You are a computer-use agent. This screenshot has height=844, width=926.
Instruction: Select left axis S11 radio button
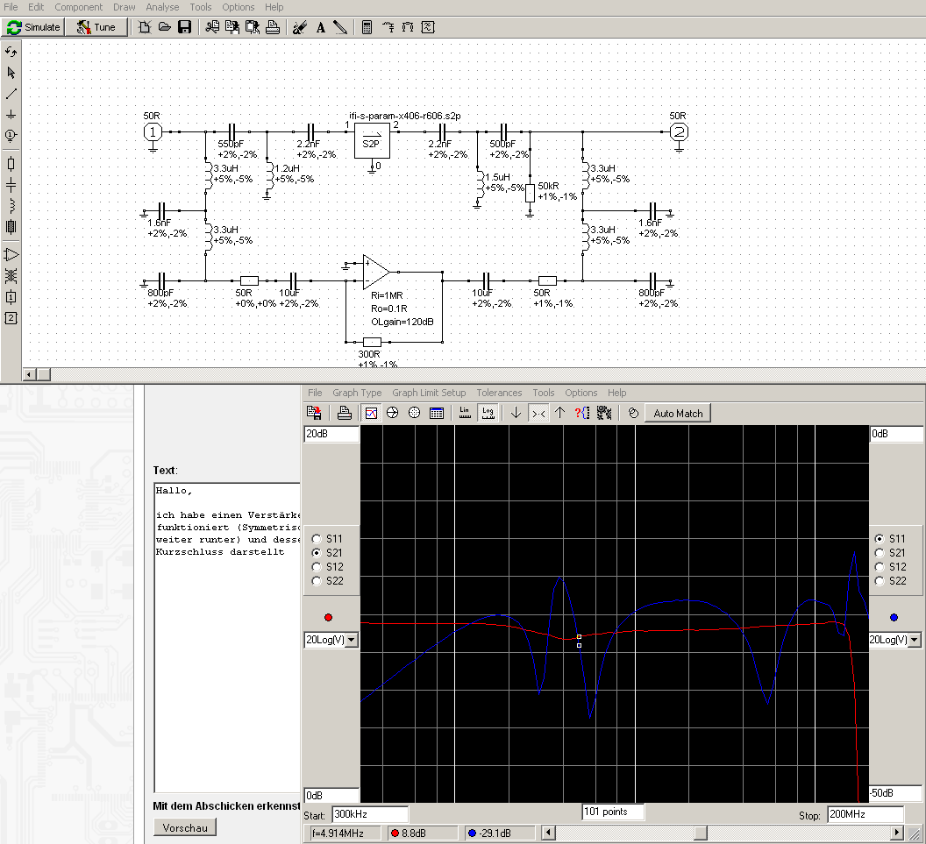tap(317, 539)
